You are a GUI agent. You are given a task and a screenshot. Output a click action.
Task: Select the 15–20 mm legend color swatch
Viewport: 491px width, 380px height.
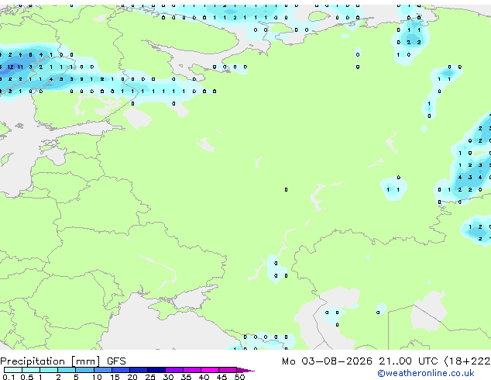pyautogui.click(x=121, y=370)
